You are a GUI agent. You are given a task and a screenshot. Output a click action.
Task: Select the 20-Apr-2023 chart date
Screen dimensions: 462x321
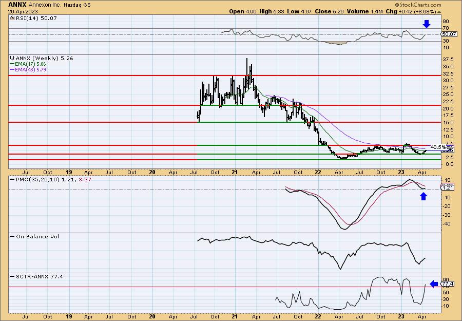[x=22, y=11]
